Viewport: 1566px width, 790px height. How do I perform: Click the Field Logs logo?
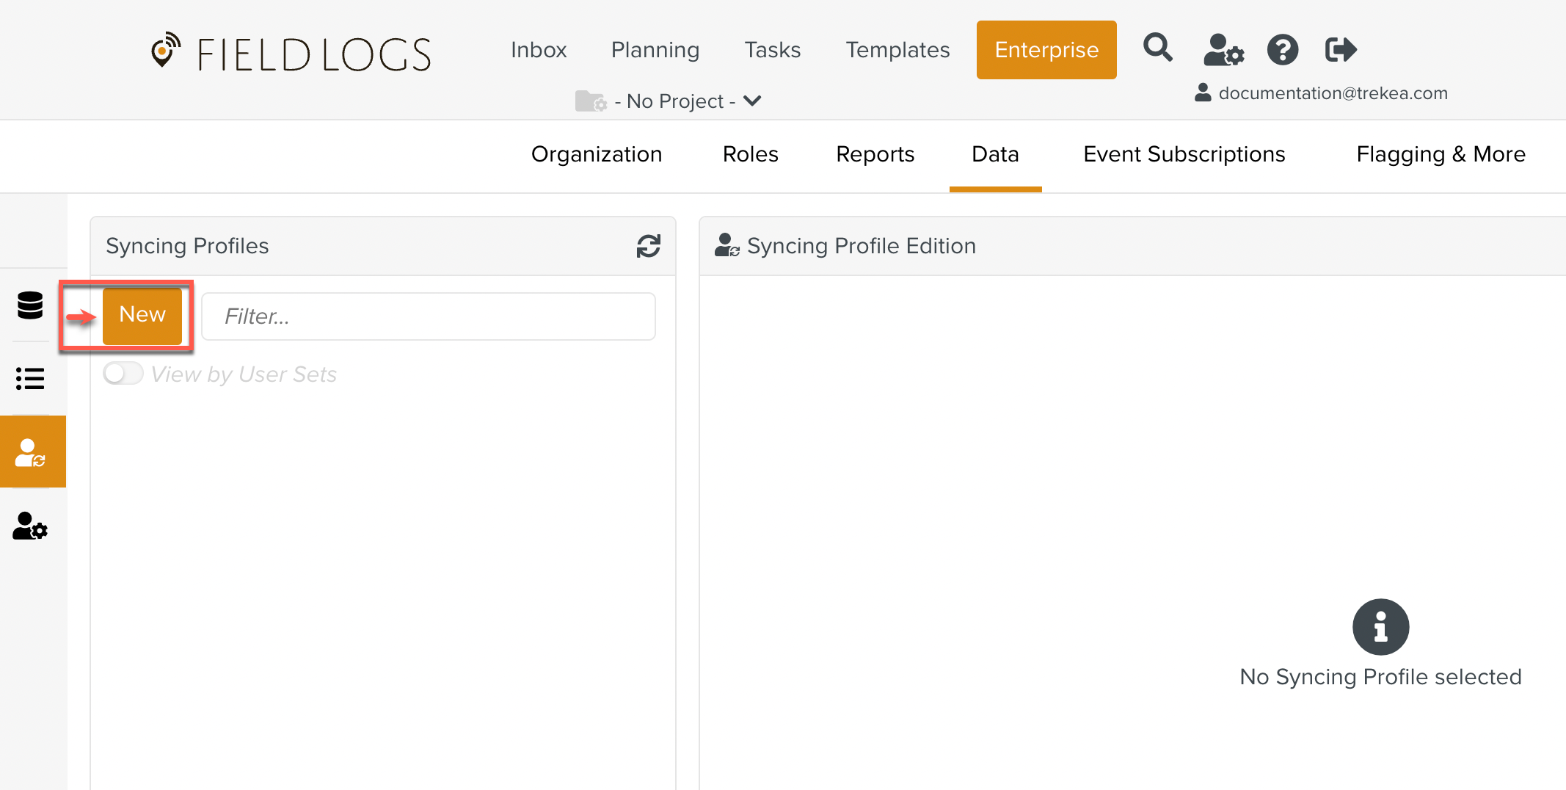(291, 52)
